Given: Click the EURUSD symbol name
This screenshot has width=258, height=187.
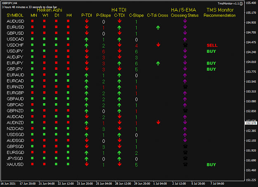Looking at the screenshot, I should click(x=15, y=27).
